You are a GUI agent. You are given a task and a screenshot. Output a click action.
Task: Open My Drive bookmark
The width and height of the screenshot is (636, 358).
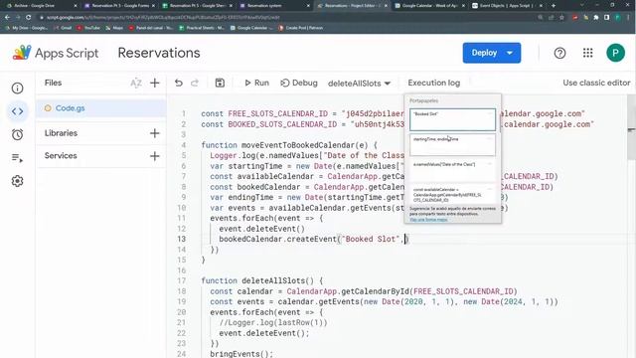[27, 28]
